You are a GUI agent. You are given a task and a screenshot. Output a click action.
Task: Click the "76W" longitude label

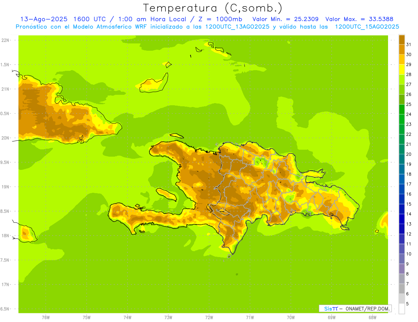point(46,317)
